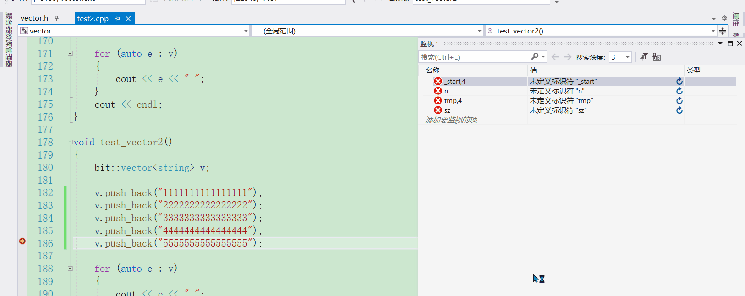
Task: Select the _start,4 watch entry
Action: coord(455,81)
